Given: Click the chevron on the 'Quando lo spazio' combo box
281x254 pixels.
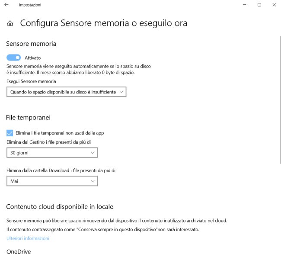Looking at the screenshot, I should pos(121,92).
